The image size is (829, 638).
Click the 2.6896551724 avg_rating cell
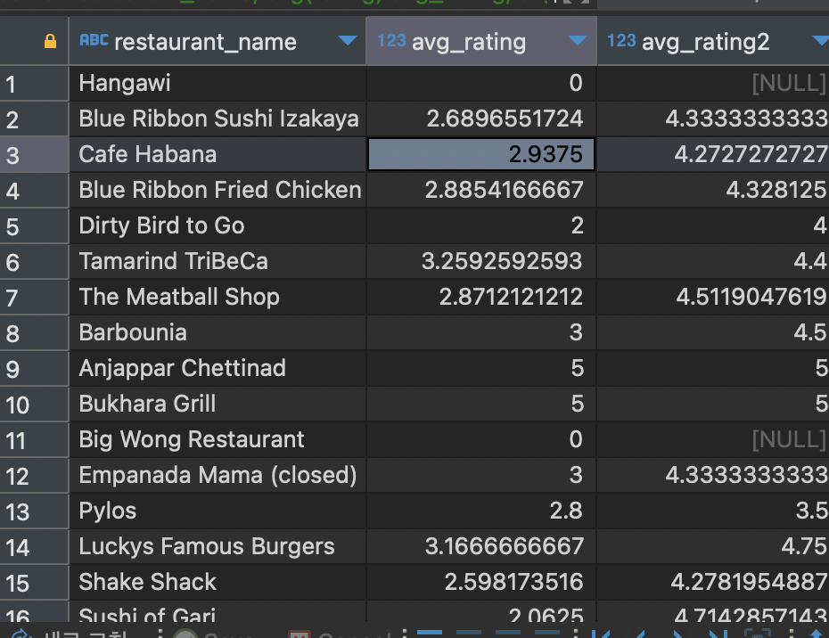(x=481, y=119)
